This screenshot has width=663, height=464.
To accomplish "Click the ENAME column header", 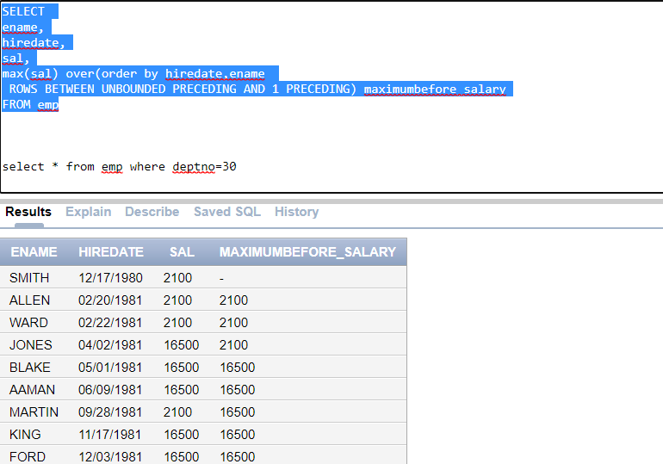I will coord(34,252).
